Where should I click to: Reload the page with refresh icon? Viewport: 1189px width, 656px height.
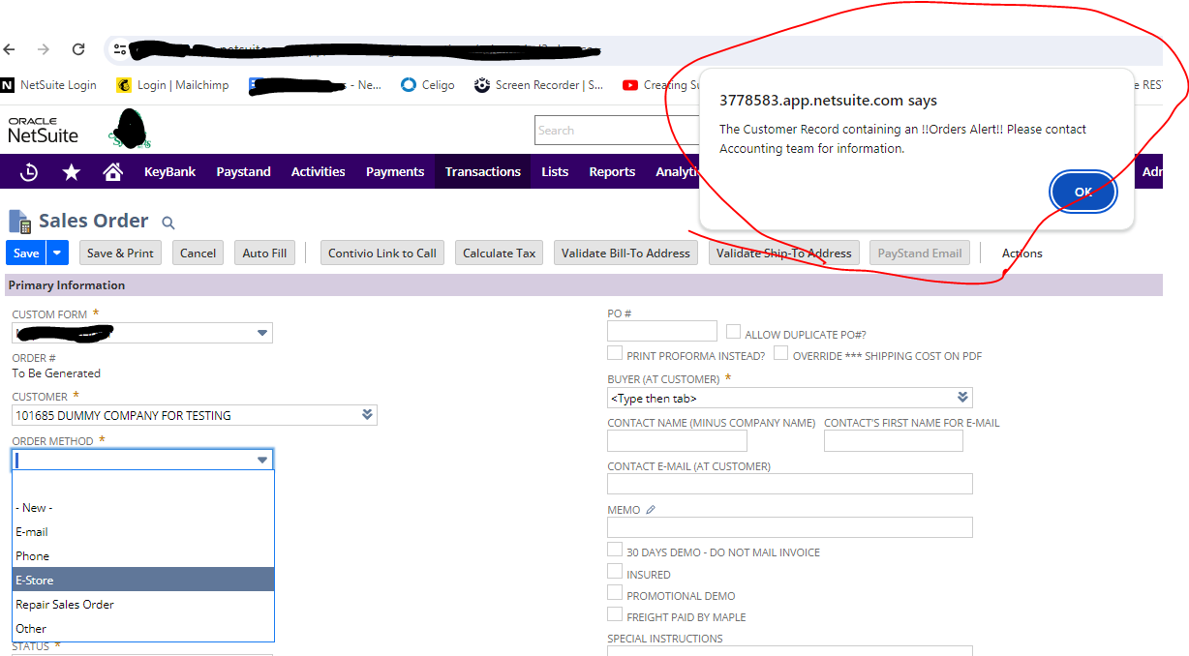tap(78, 49)
